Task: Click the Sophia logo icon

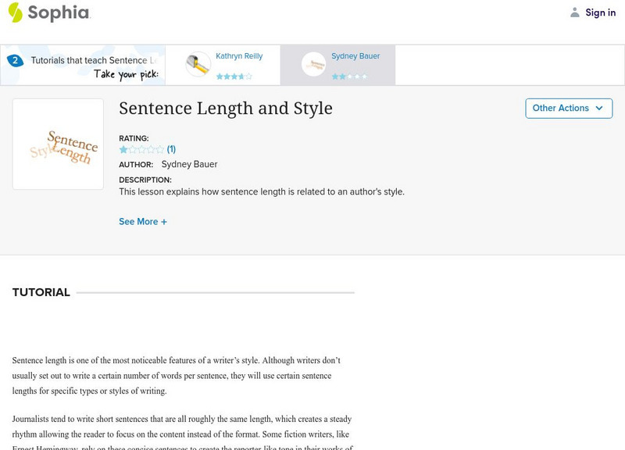Action: tap(16, 12)
